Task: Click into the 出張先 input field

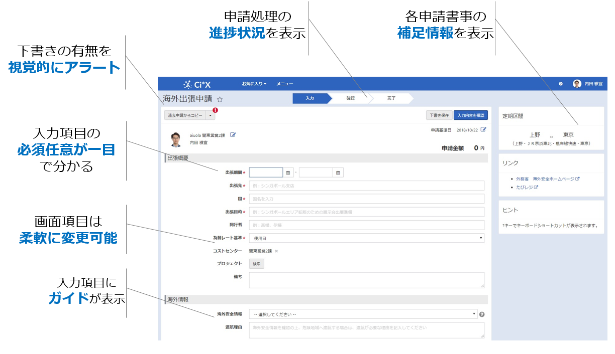Action: pyautogui.click(x=366, y=186)
